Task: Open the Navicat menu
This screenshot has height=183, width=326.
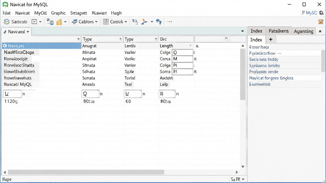Action: click(x=23, y=13)
